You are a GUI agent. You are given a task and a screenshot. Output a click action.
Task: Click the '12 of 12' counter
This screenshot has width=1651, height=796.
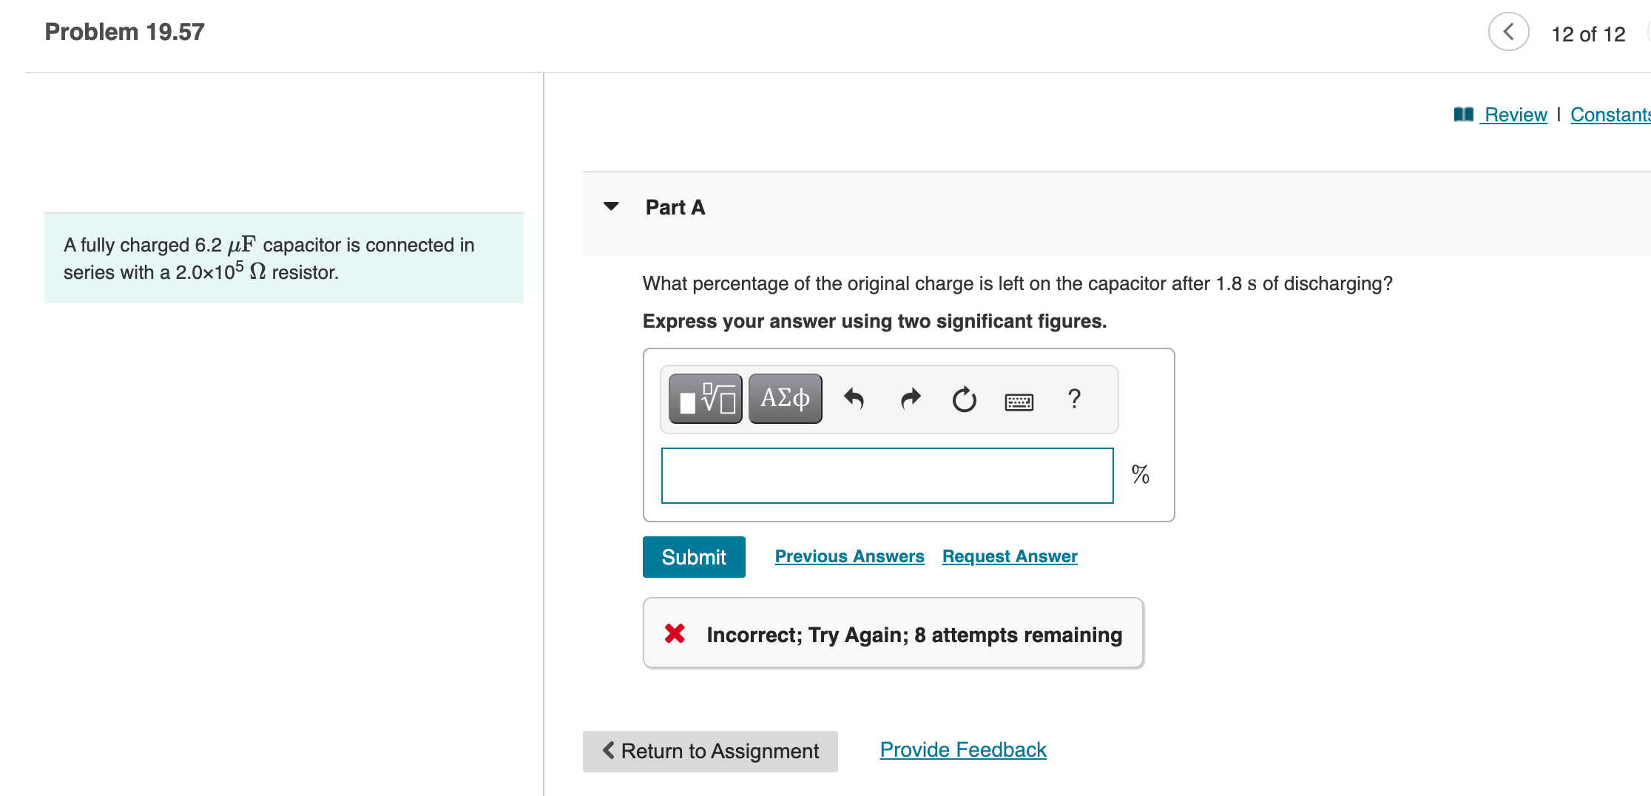[1588, 34]
